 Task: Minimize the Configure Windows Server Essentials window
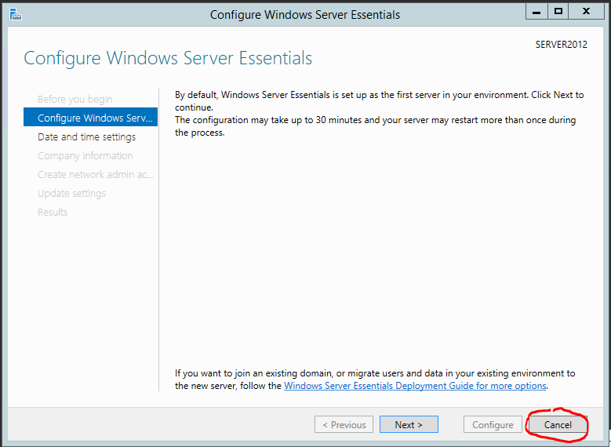coord(536,12)
